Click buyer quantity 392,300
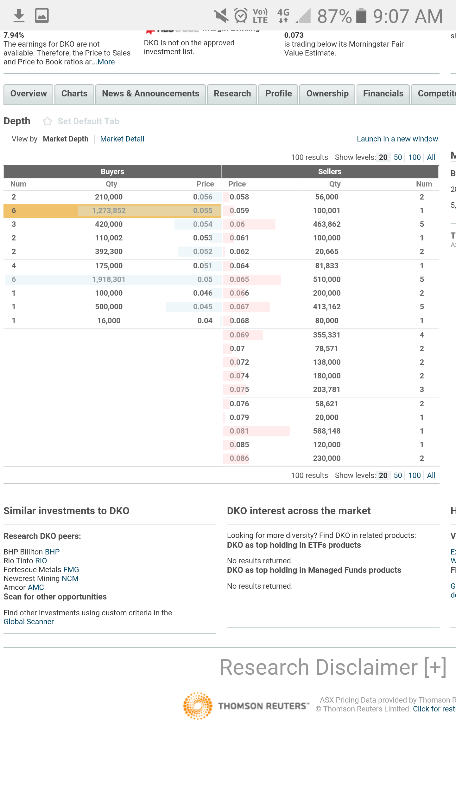Viewport: 456px width, 812px height. 109,252
